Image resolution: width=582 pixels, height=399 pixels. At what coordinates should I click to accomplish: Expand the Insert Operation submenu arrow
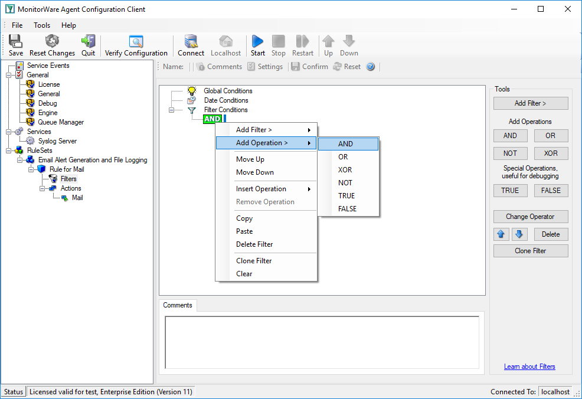309,189
